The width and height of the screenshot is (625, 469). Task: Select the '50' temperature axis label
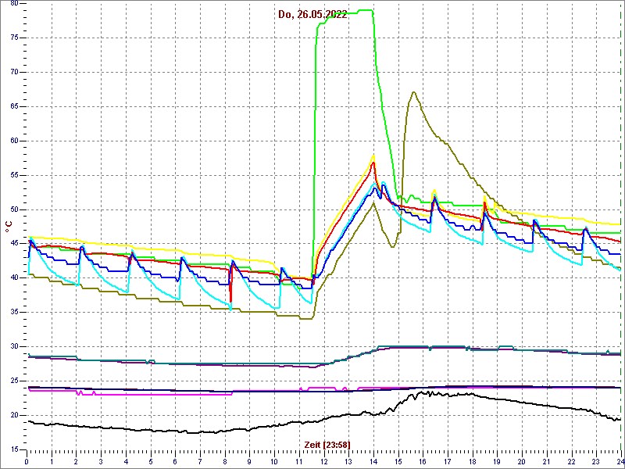tap(13, 209)
